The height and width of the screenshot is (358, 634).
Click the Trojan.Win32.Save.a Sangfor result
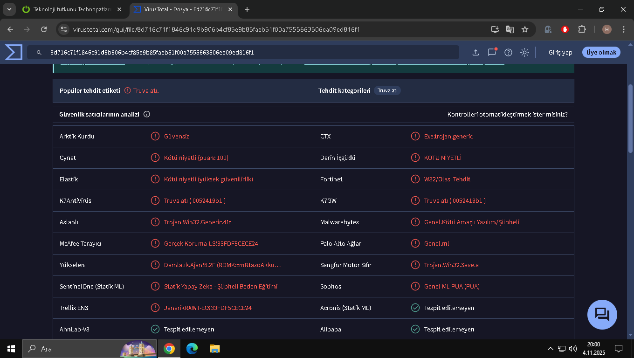[x=451, y=265]
